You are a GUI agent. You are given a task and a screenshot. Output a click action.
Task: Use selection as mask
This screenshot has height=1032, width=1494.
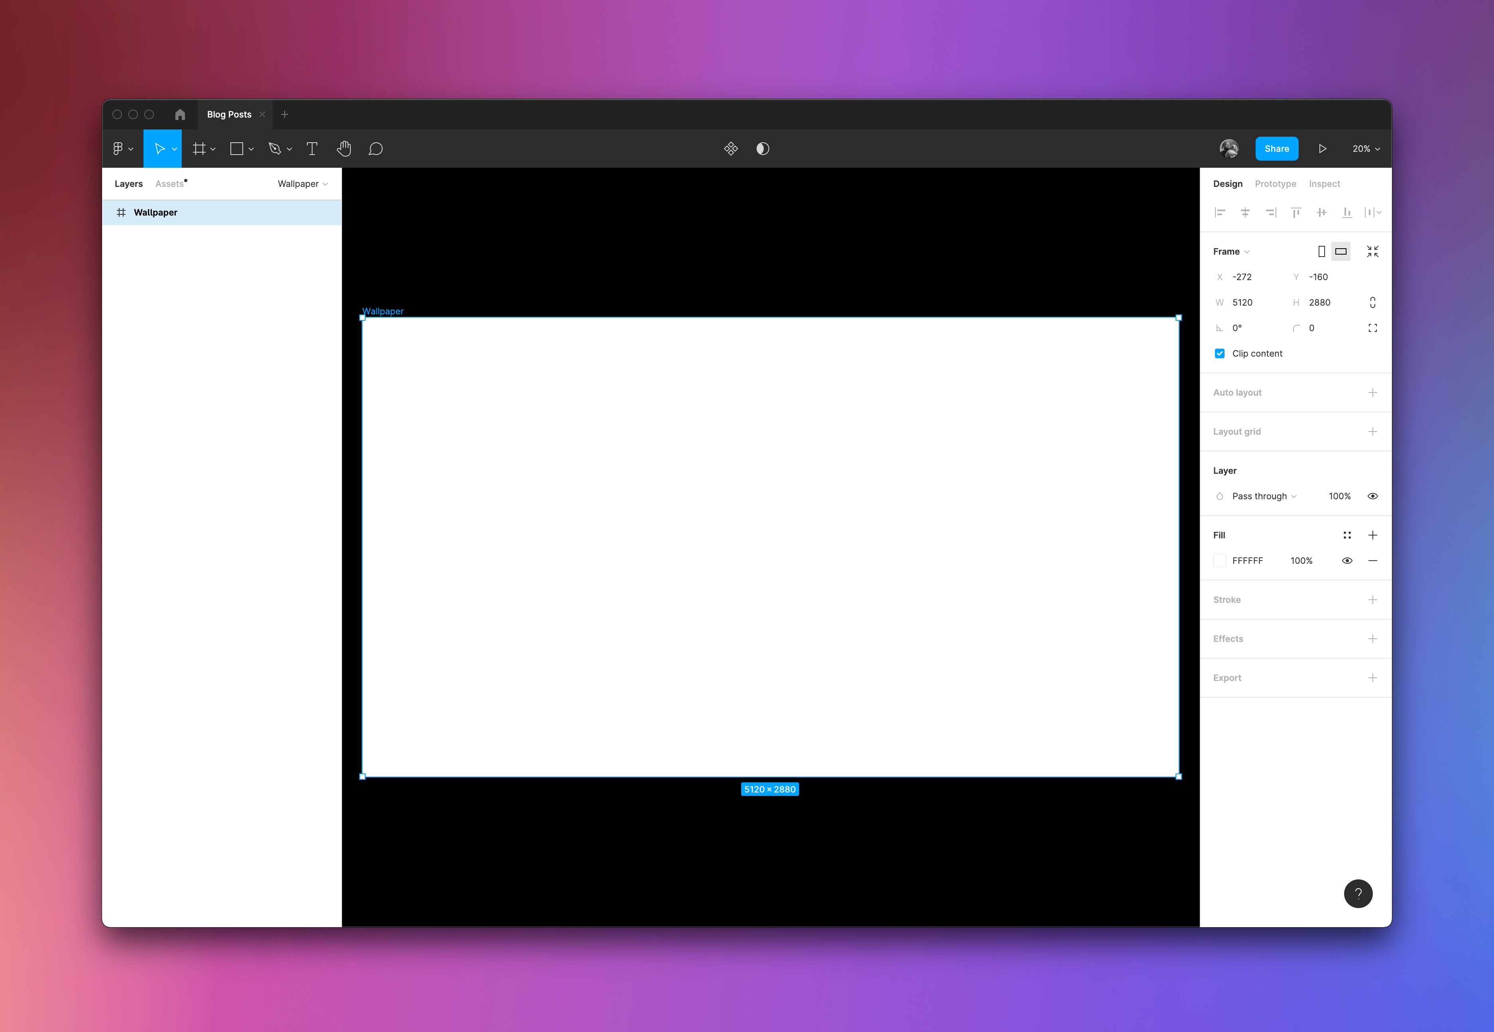[x=763, y=149]
